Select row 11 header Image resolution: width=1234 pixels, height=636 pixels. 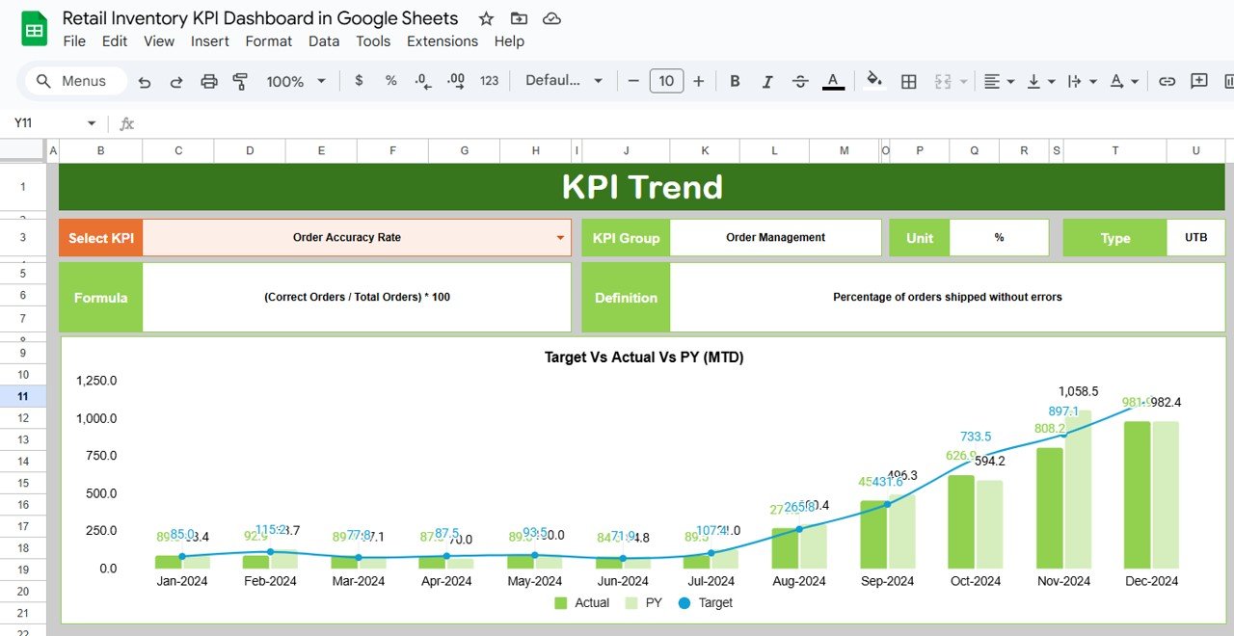[x=22, y=396]
